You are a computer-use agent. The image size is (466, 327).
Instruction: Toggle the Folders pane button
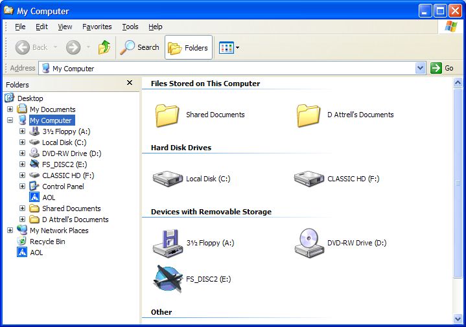[x=189, y=47]
